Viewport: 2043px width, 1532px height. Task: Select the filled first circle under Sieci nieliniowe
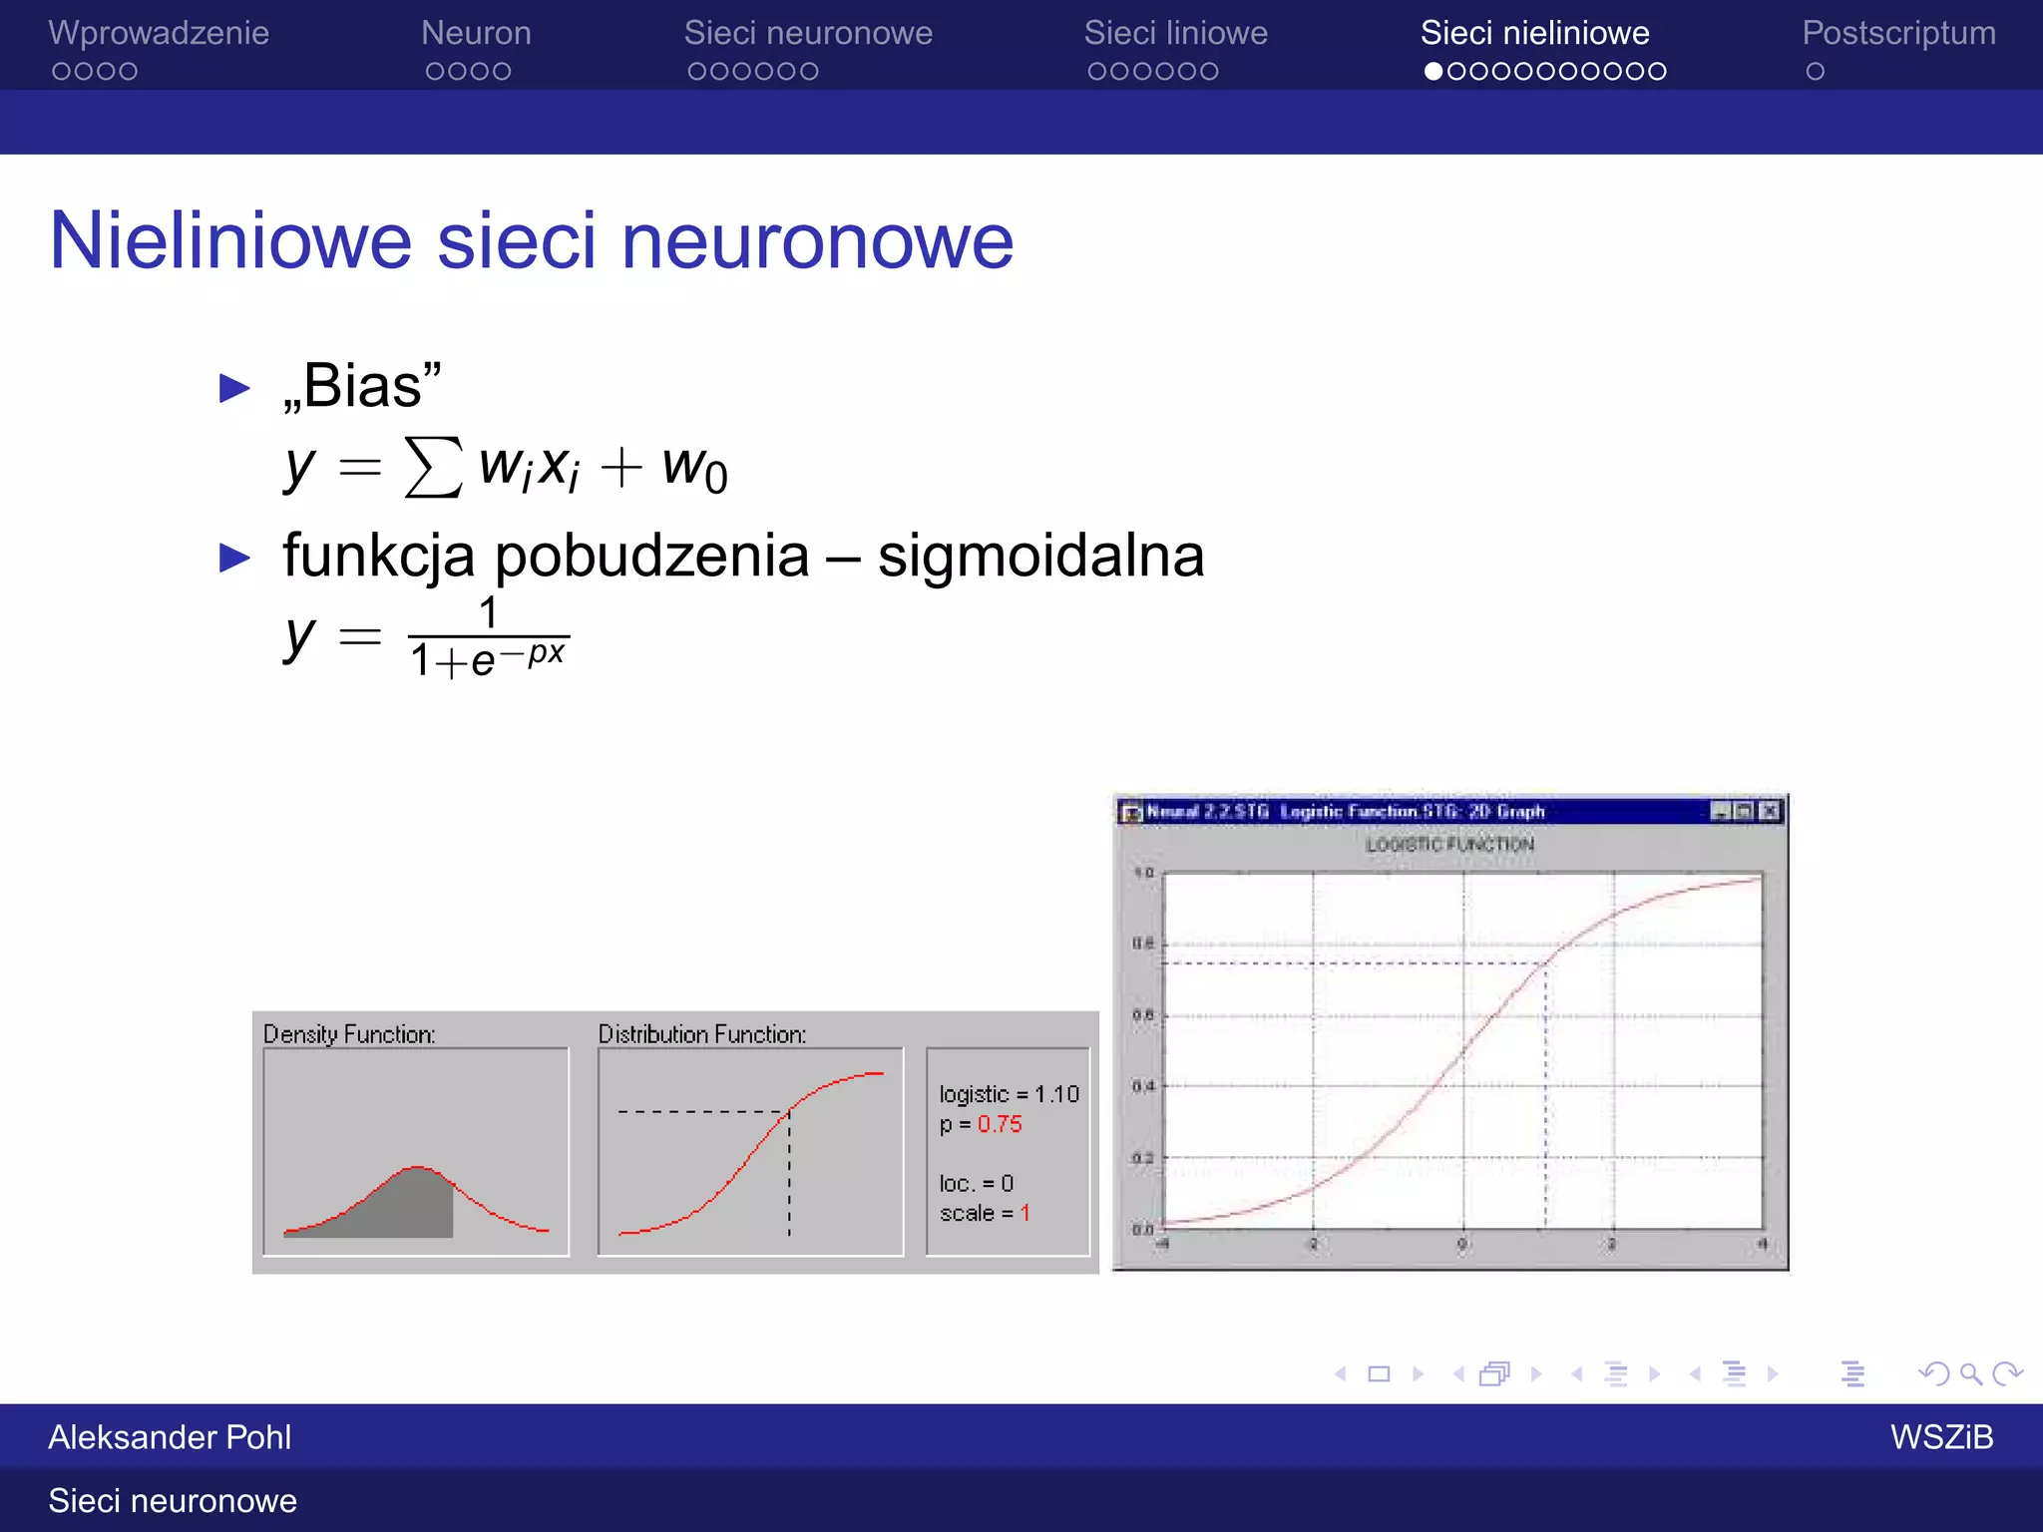coord(1433,72)
